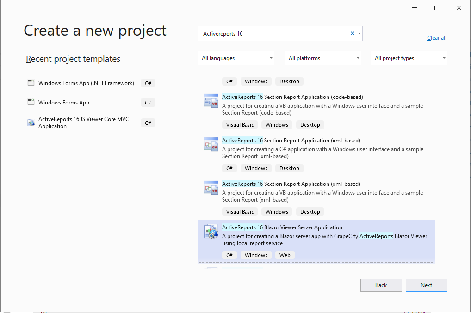Click the ActiveReports 16 JS Viewer Core MVC icon

click(x=31, y=123)
